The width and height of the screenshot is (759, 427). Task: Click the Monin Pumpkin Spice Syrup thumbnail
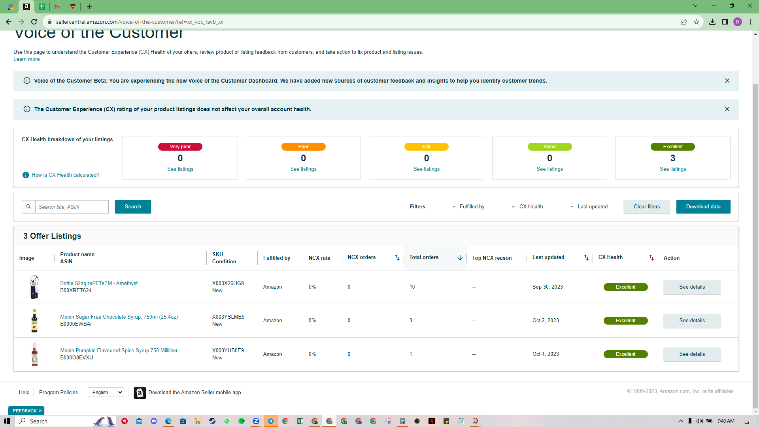coord(35,354)
